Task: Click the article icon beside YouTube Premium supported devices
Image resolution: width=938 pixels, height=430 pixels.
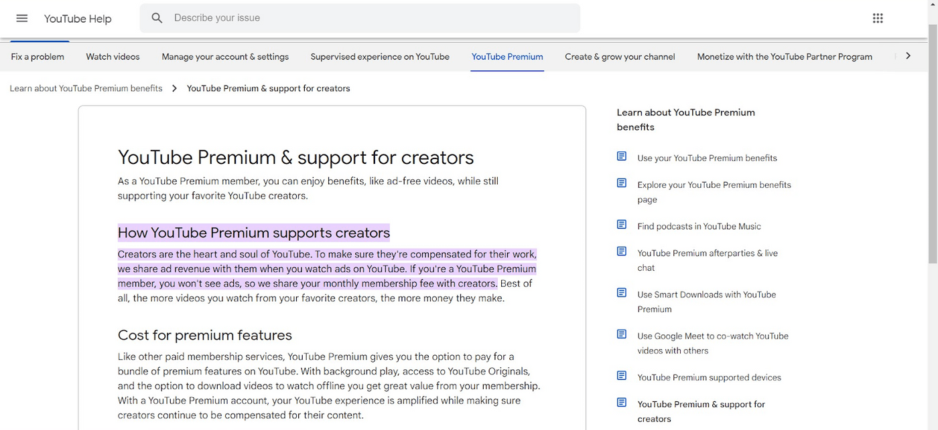Action: click(620, 375)
